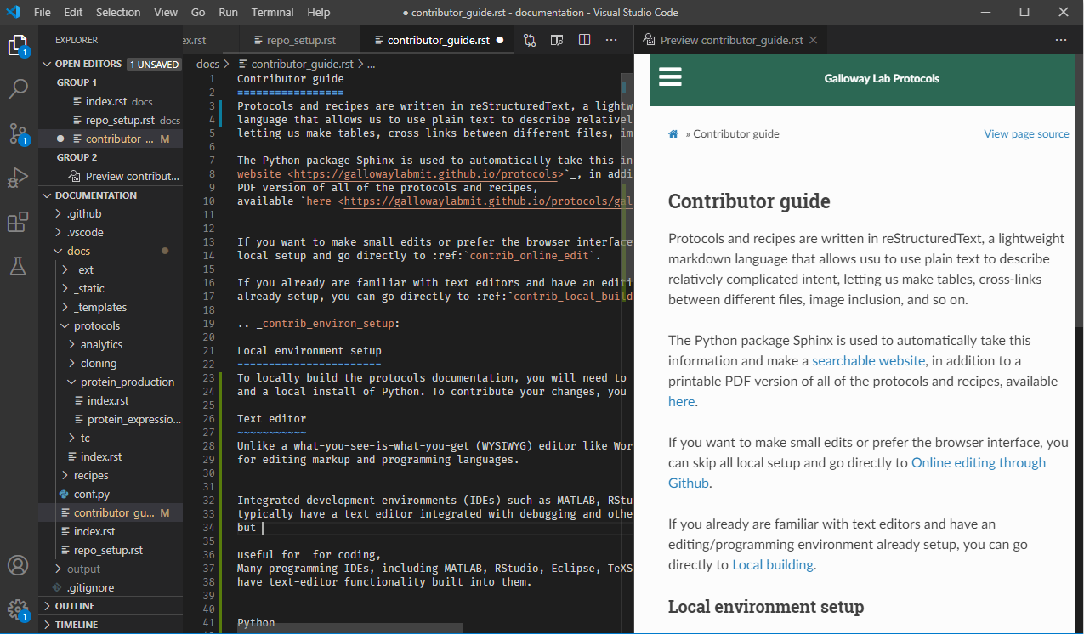The image size is (1084, 634).
Task: Open the Extensions view
Action: point(18,223)
